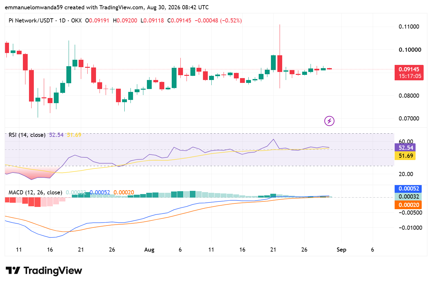Click the "0.08000" price axis label
The width and height of the screenshot is (432, 285).
(409, 96)
